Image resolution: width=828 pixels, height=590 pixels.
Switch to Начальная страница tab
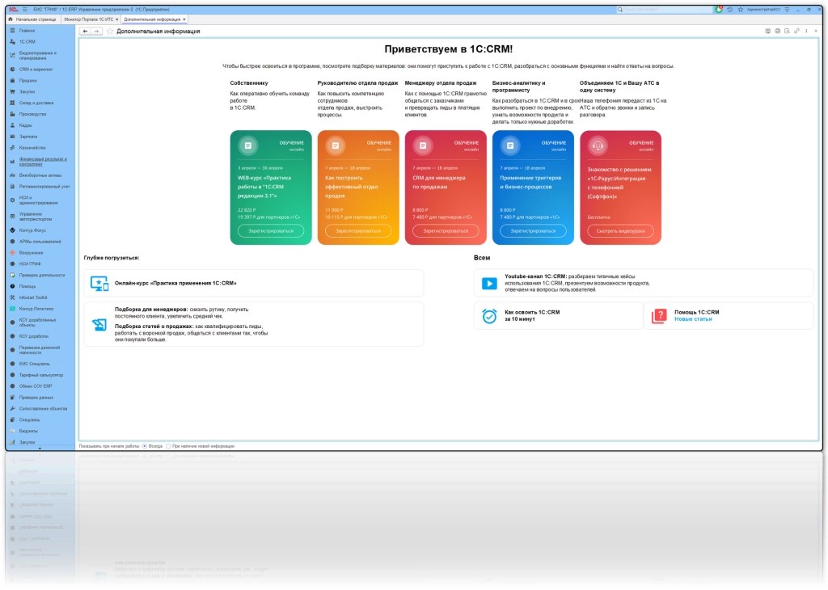point(32,19)
